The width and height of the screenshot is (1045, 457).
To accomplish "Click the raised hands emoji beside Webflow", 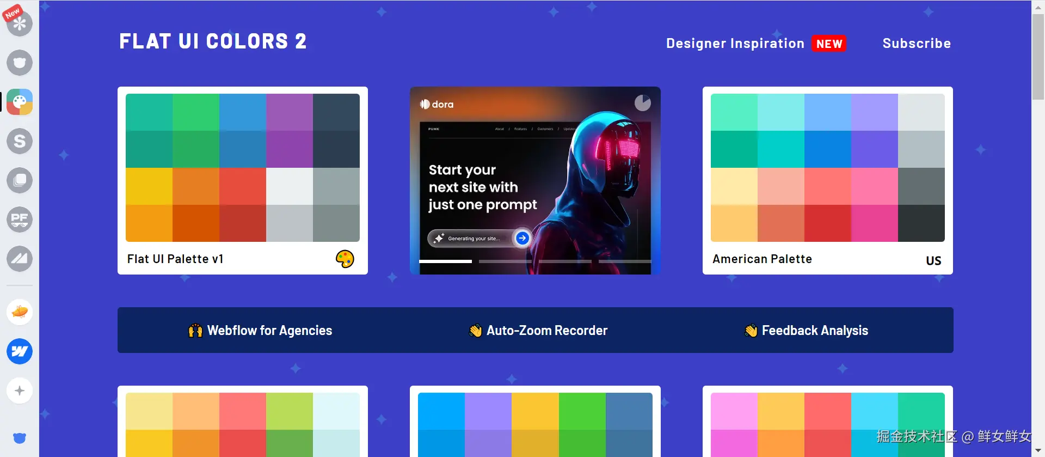I will click(195, 331).
